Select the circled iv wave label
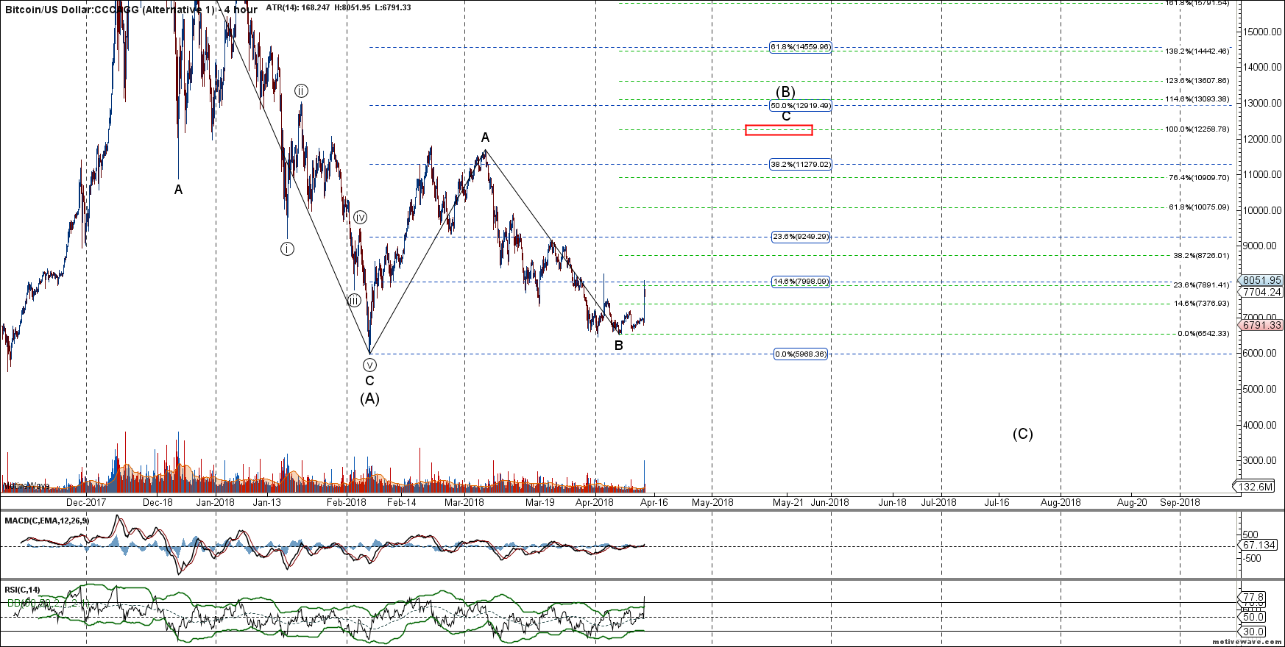1285x647 pixels. click(x=361, y=218)
